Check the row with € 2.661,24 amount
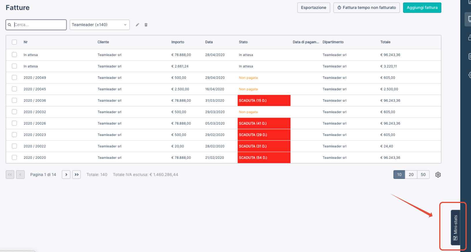The width and height of the screenshot is (471, 252). [x=14, y=66]
